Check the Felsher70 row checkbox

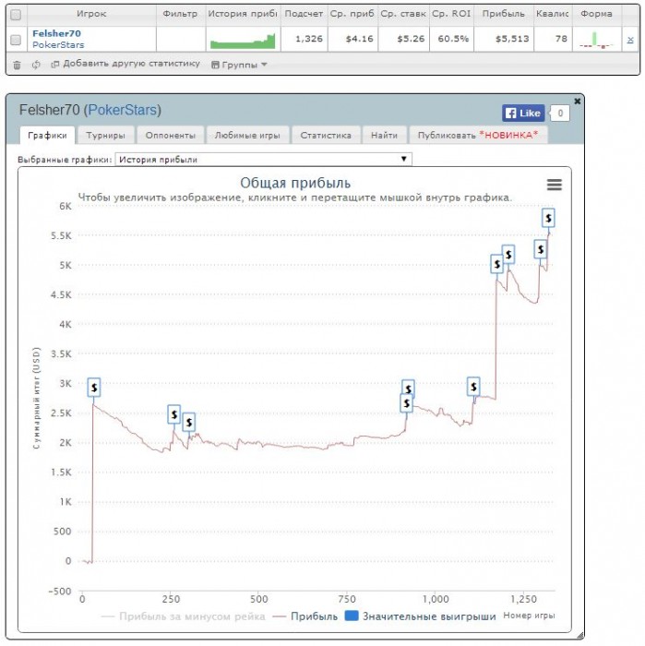tap(16, 40)
